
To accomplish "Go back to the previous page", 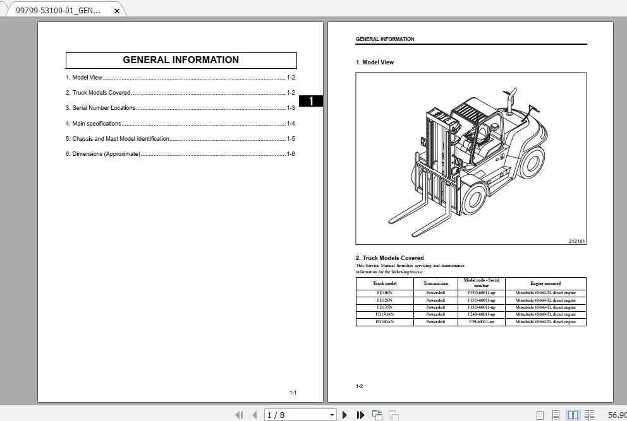I will [255, 415].
